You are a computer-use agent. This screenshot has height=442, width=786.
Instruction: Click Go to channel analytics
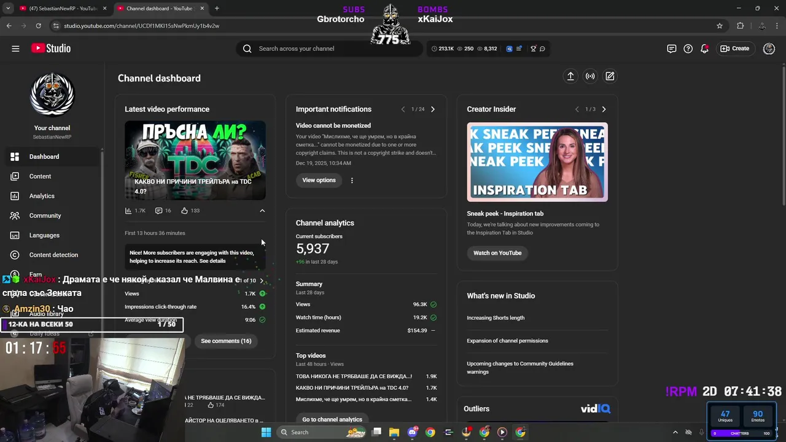tap(332, 419)
